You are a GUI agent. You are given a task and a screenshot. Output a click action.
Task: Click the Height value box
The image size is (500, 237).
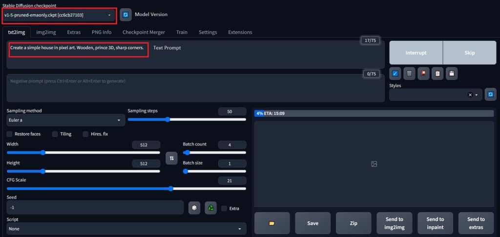pos(146,164)
